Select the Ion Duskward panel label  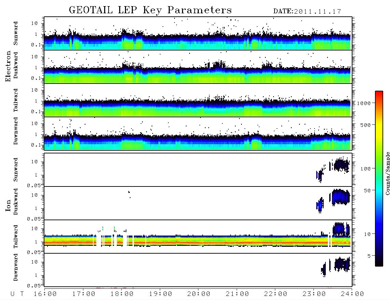pyautogui.click(x=16, y=201)
